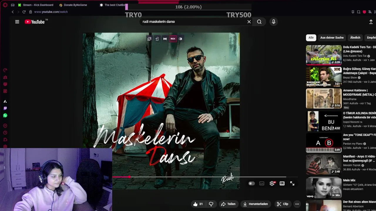Screen dimensions: 376x211
Task: Toggle subtitles captions button
Action: point(262,183)
